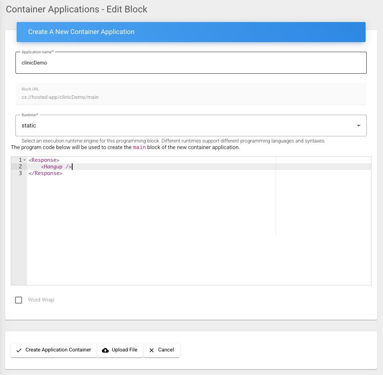Viewport: 383px width, 375px height.
Task: Click the disabled Block URL field
Action: point(191,94)
